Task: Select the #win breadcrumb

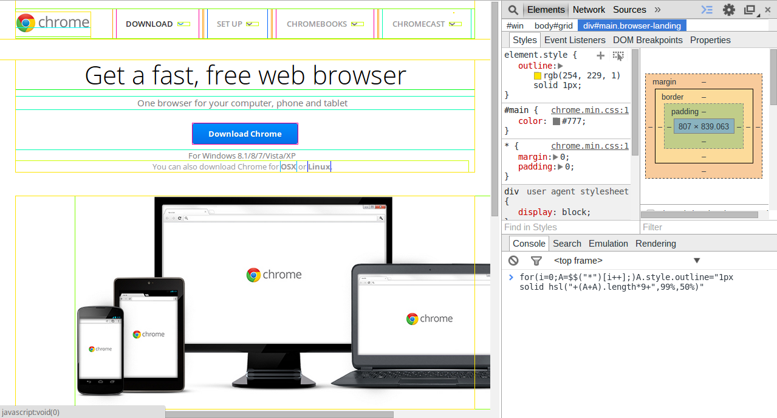Action: pyautogui.click(x=515, y=26)
